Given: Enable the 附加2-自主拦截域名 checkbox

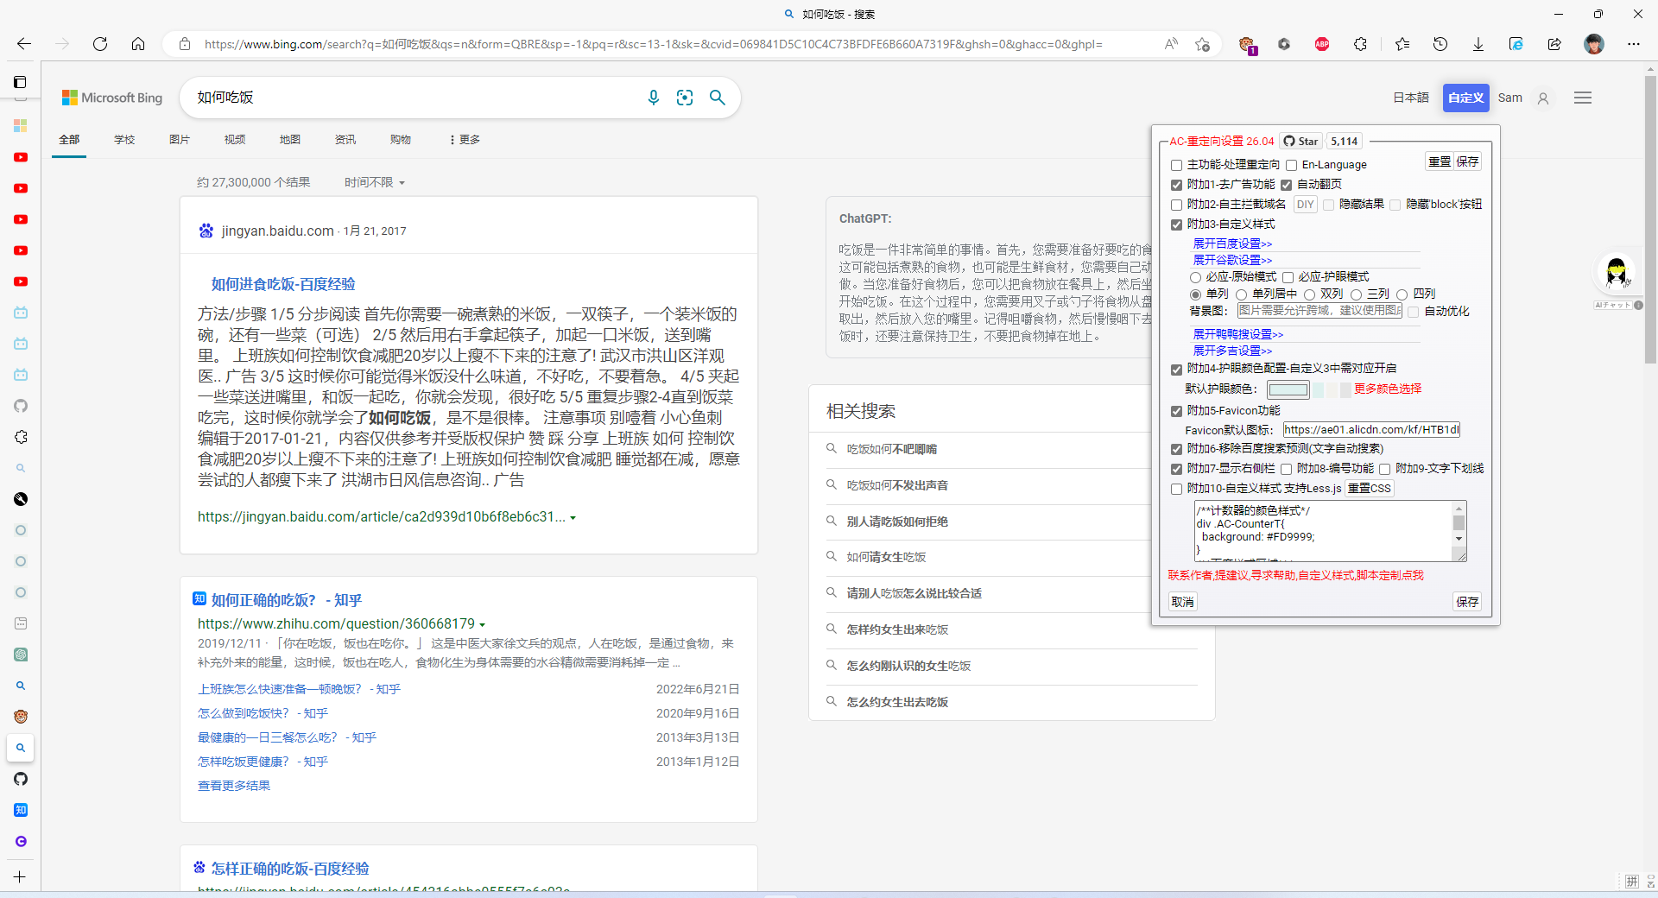Looking at the screenshot, I should (x=1176, y=205).
